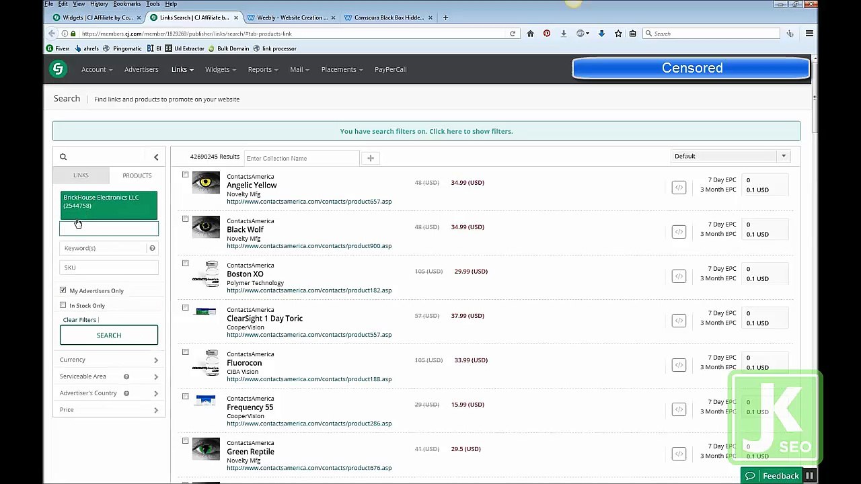Open the show bookmarks list icon

coord(632,34)
